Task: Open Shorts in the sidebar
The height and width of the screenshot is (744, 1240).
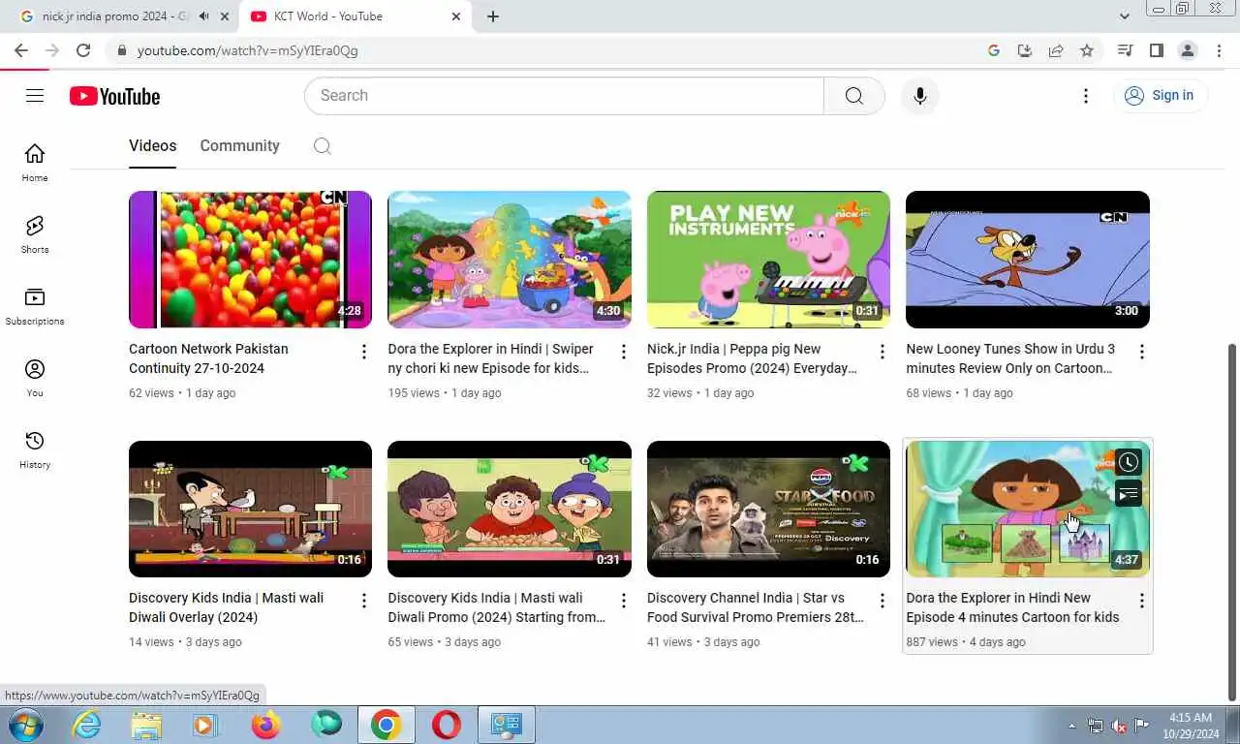Action: [x=35, y=234]
